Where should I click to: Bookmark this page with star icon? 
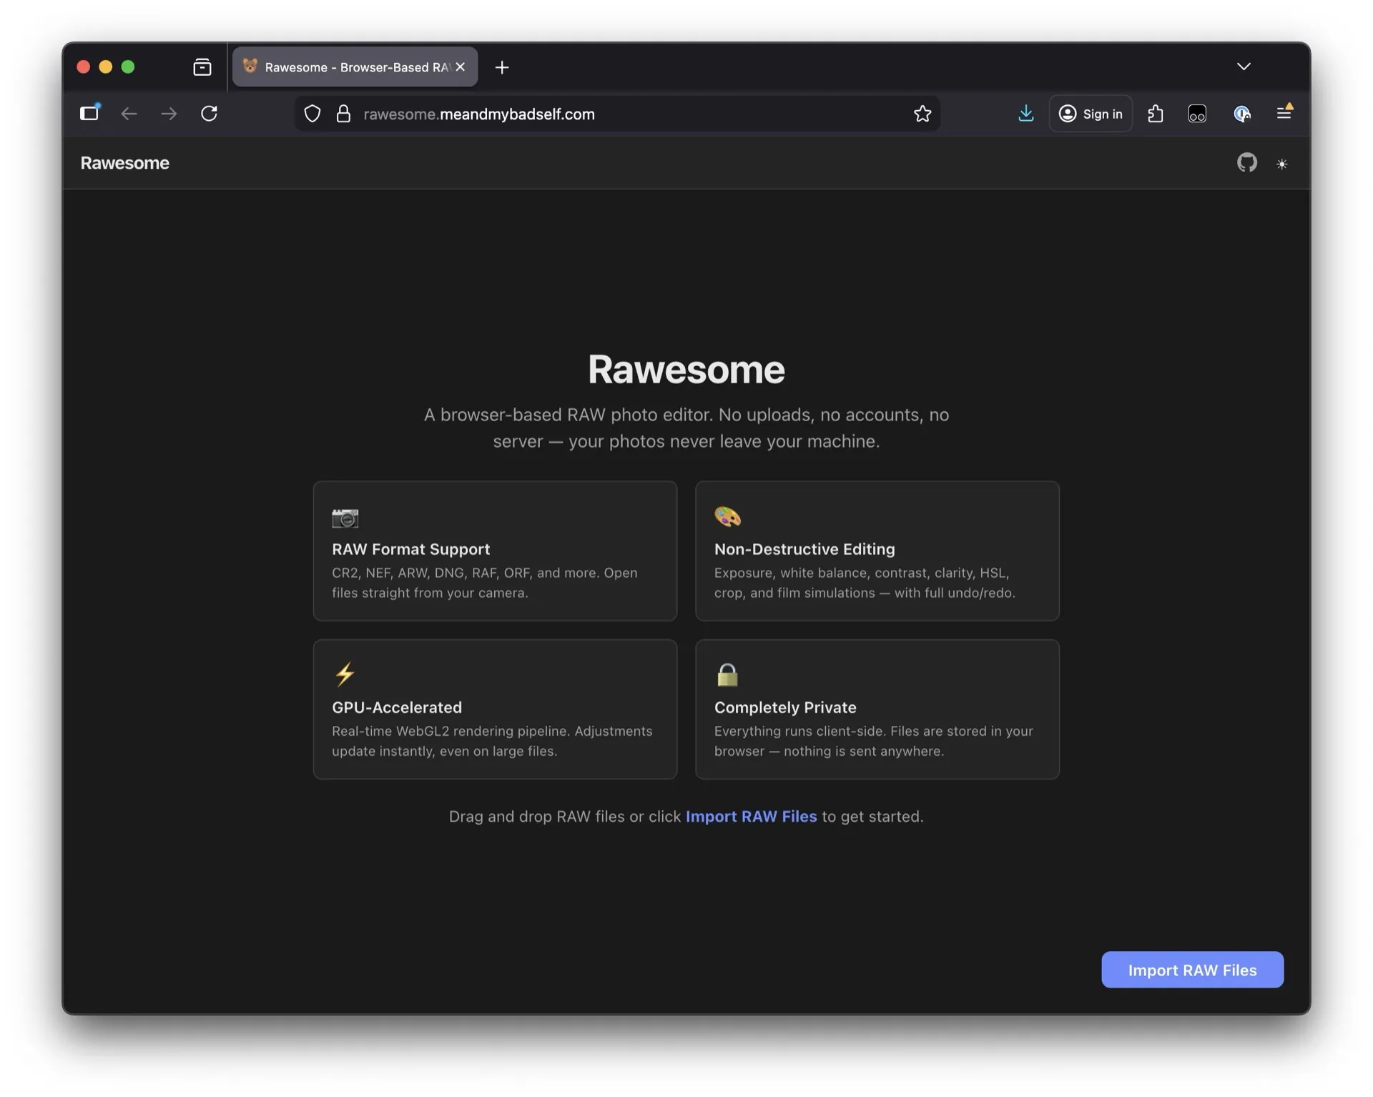pos(922,114)
